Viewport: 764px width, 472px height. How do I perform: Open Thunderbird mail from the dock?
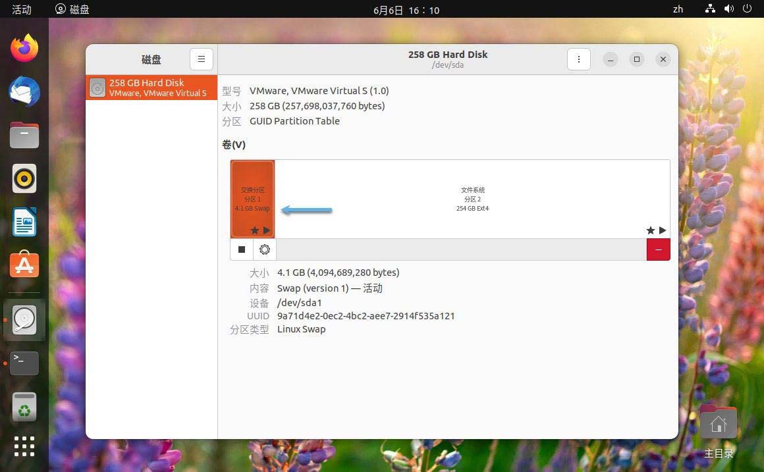(24, 92)
